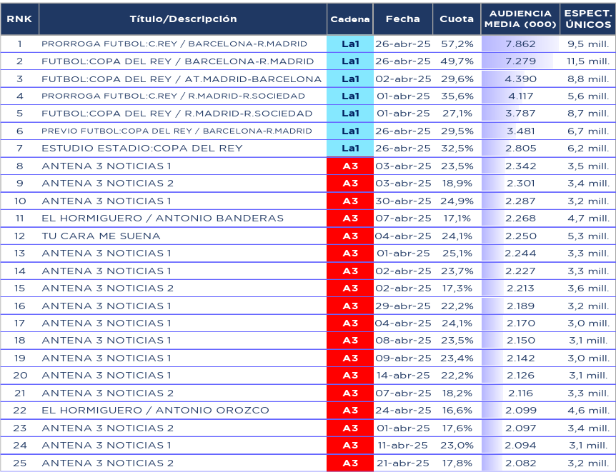
Task: Click date 09-abr-25
Action: [x=403, y=358]
